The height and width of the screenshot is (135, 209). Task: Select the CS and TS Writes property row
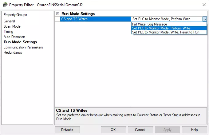[x=96, y=19]
